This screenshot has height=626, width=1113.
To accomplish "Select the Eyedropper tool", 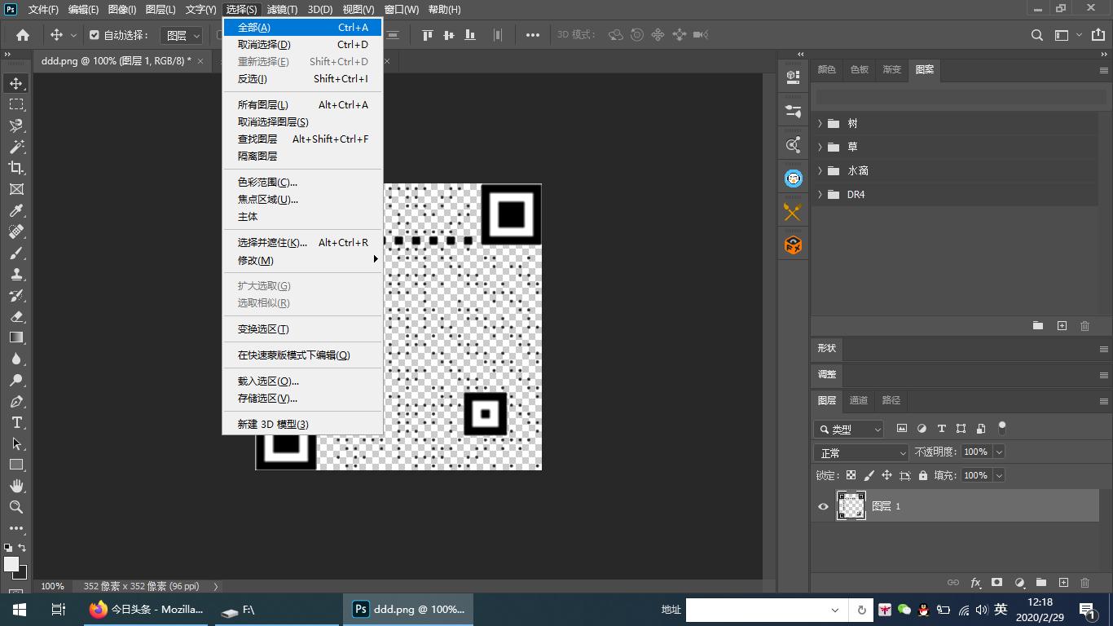I will tap(16, 210).
